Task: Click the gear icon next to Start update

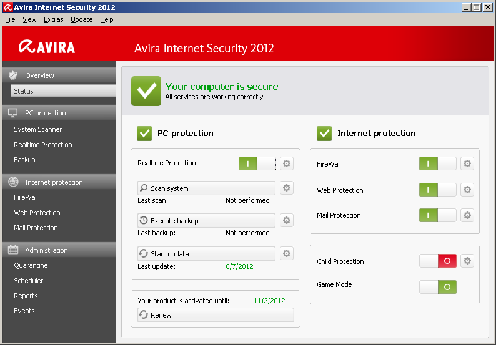Action: tap(287, 253)
